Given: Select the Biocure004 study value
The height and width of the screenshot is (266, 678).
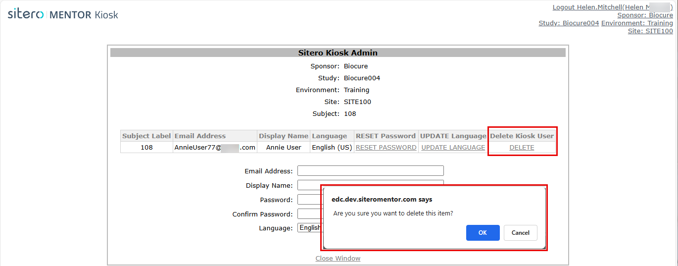Looking at the screenshot, I should click(x=362, y=78).
